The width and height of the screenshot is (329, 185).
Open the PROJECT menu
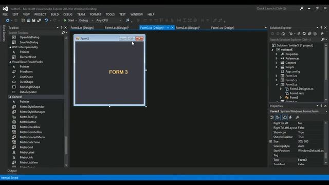(40, 14)
